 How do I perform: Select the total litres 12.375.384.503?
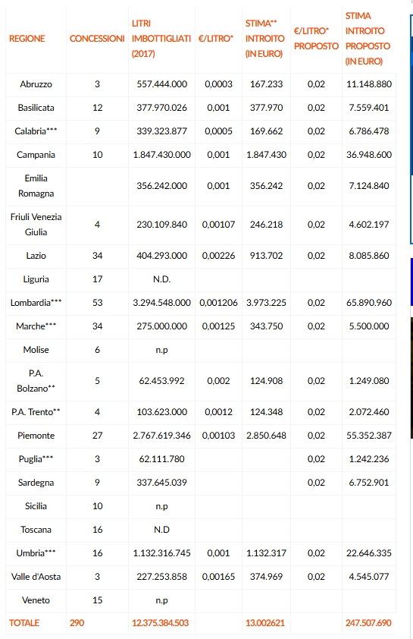click(161, 623)
